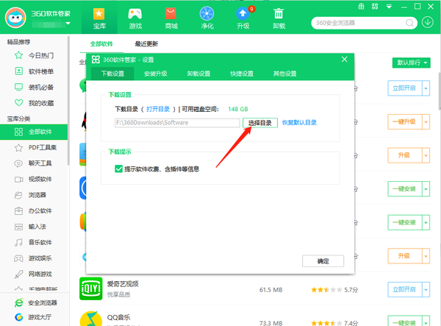Open the 净化 cleanup icon
Image resolution: width=441 pixels, height=326 pixels.
pos(207,18)
